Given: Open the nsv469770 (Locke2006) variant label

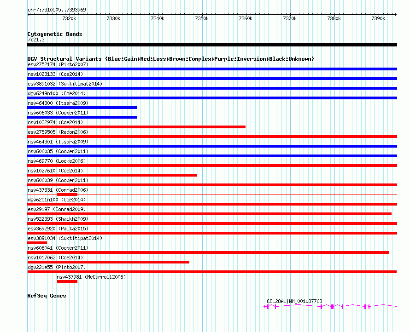Looking at the screenshot, I should [57, 161].
